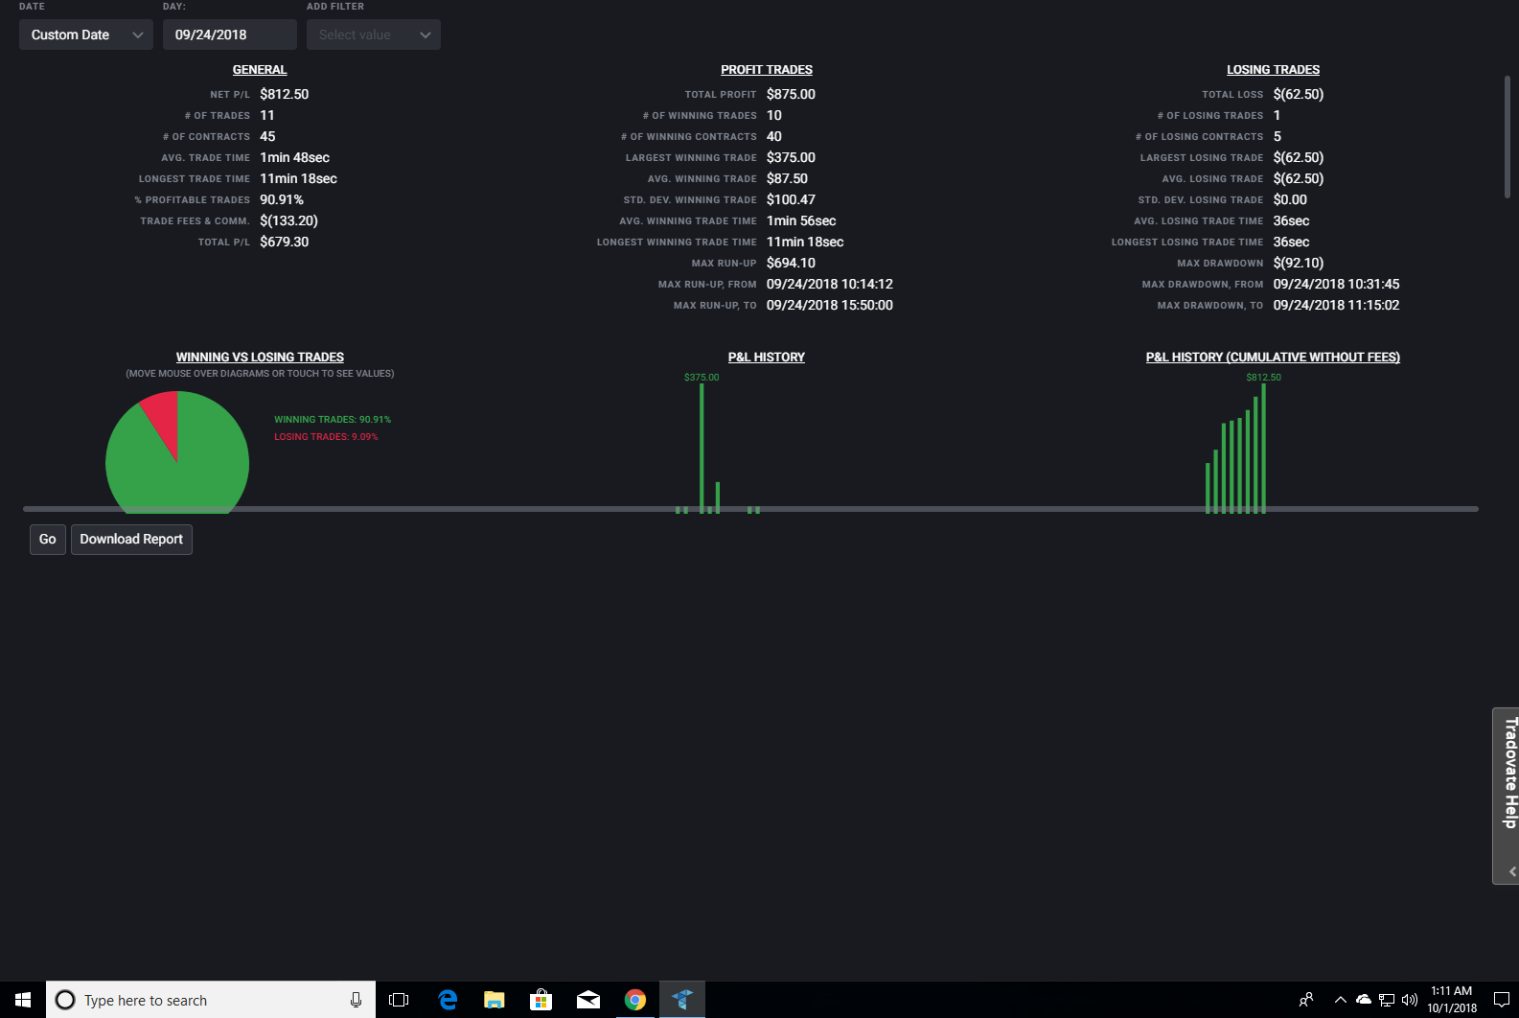Click Max Run-Up From timestamp 10:14:12
The image size is (1519, 1018).
[830, 284]
